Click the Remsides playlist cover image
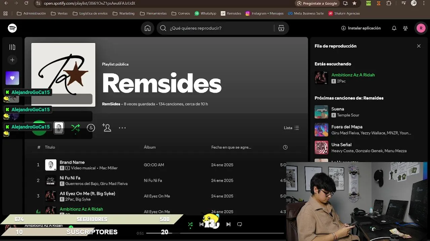430x241 pixels. [63, 74]
